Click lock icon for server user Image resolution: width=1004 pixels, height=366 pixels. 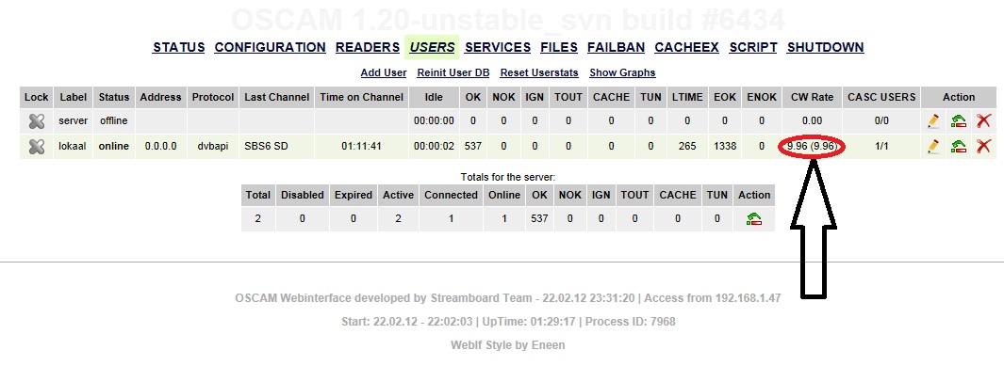click(37, 120)
